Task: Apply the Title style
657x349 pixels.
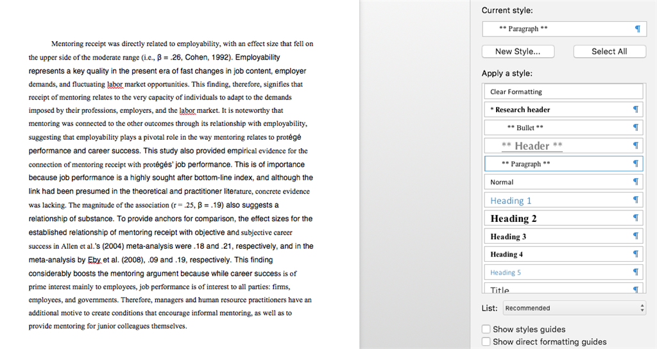Action: pyautogui.click(x=563, y=288)
